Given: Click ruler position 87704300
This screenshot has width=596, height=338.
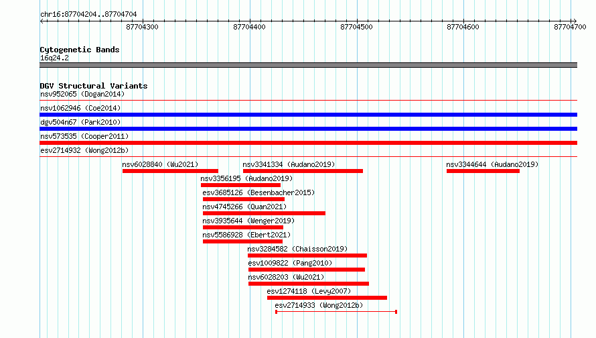Looking at the screenshot, I should pyautogui.click(x=142, y=27).
